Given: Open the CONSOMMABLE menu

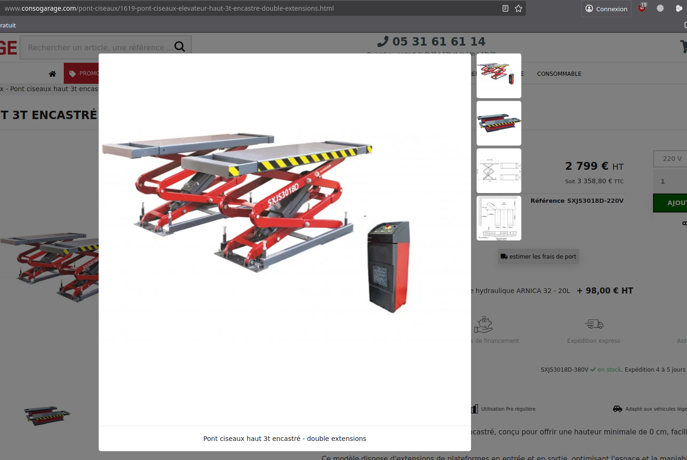Looking at the screenshot, I should pos(559,74).
